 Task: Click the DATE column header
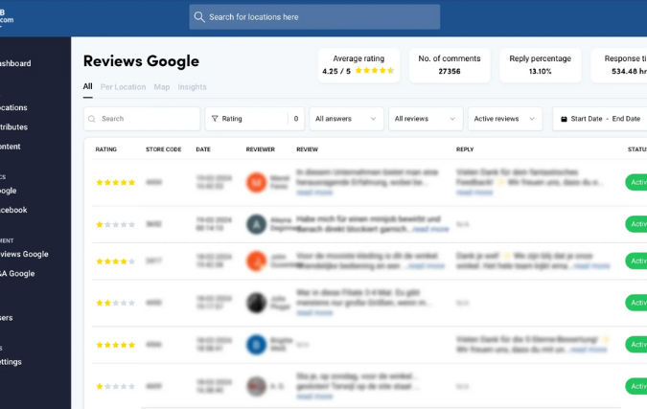pos(203,149)
